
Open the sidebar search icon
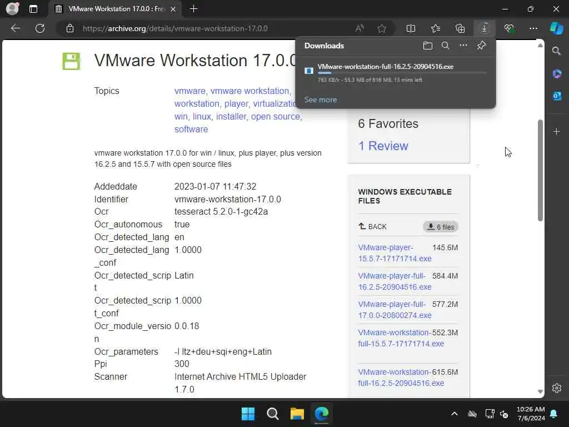coord(557,51)
